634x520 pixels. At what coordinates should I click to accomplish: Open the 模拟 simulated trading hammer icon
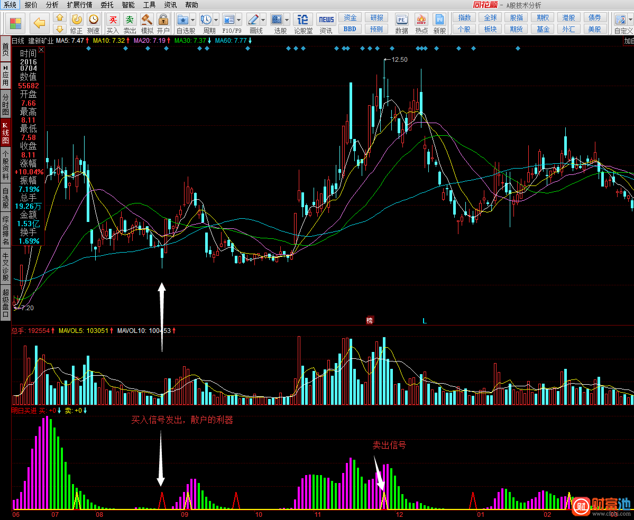[x=147, y=23]
